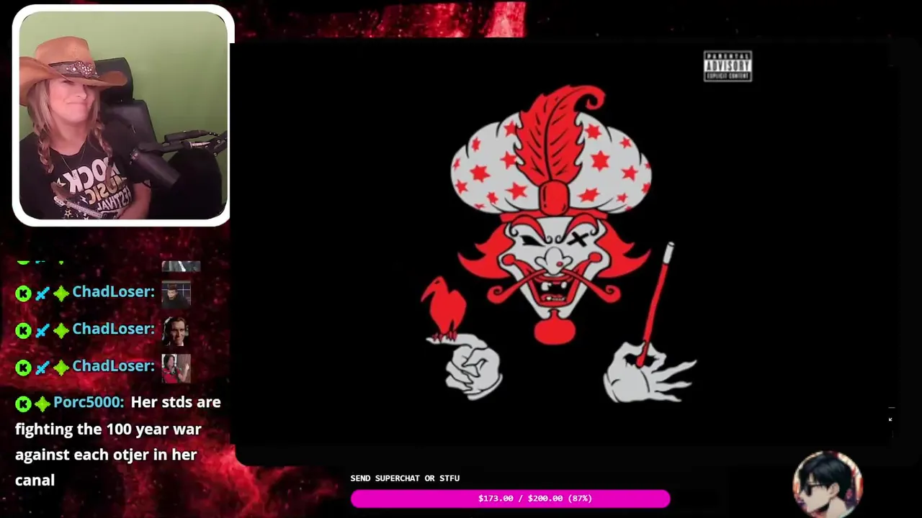922x518 pixels.
Task: Select Porc5000's chat message text
Action: pos(118,441)
